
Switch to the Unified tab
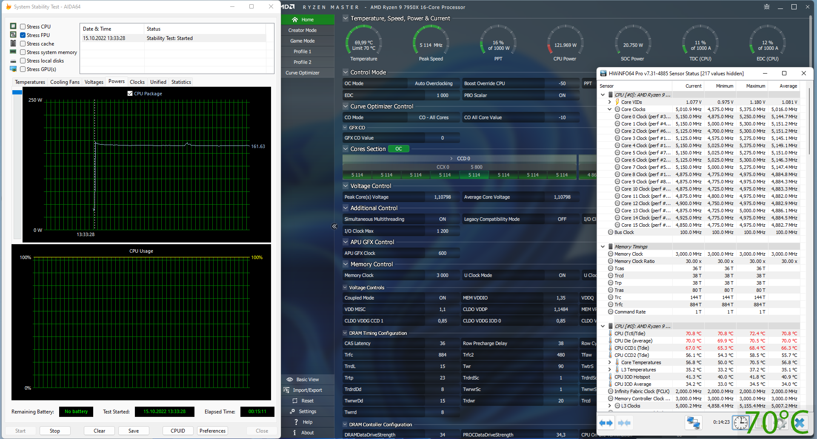(x=158, y=82)
